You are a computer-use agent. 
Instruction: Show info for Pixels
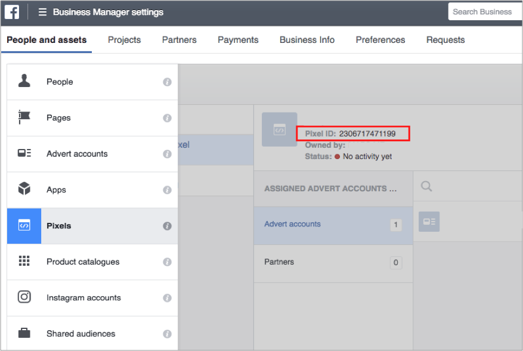pyautogui.click(x=167, y=226)
